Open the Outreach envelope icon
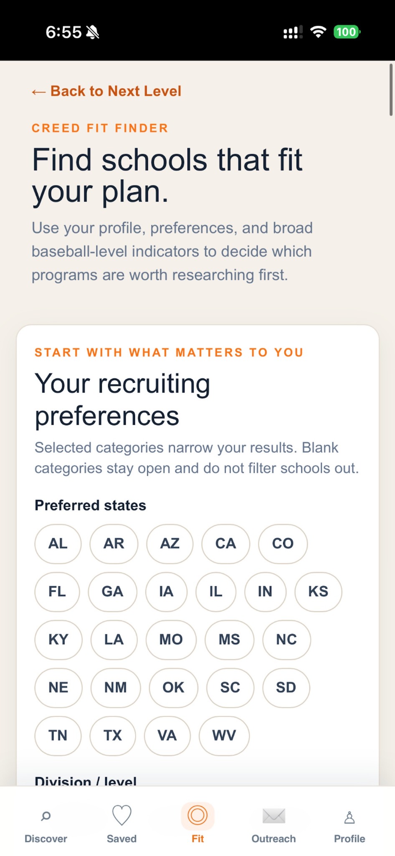The width and height of the screenshot is (395, 856). (x=273, y=815)
